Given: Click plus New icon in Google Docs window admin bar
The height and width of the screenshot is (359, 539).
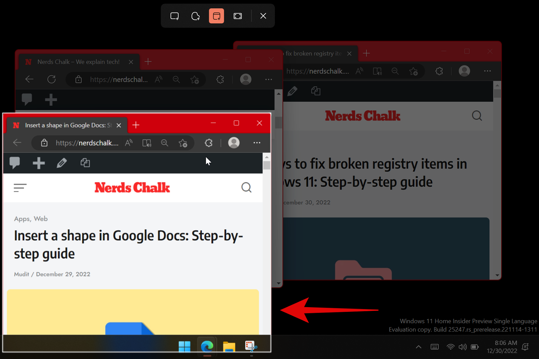Looking at the screenshot, I should (39, 163).
